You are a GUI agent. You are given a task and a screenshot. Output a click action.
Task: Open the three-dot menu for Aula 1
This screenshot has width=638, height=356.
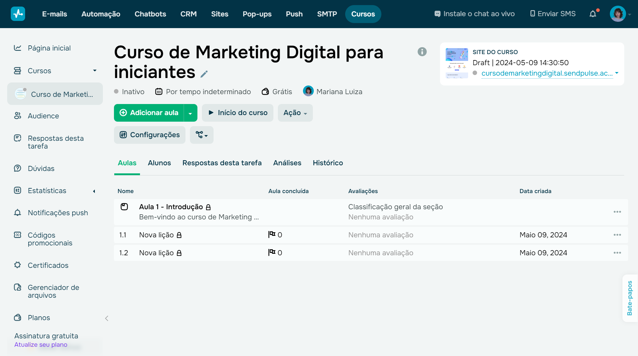coord(617,212)
